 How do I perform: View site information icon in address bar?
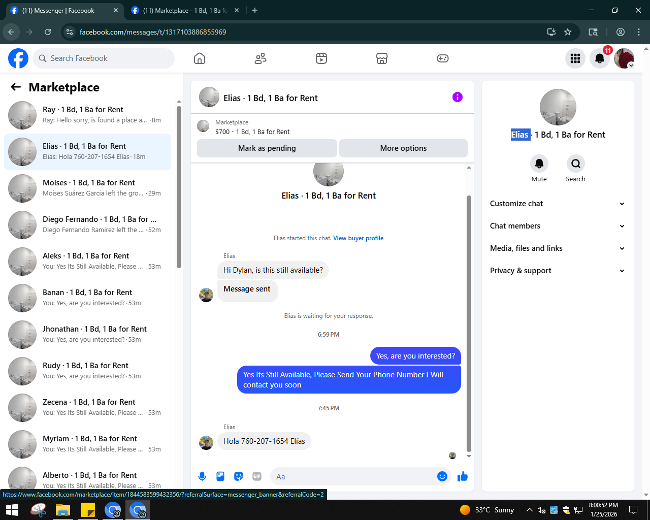click(x=70, y=32)
